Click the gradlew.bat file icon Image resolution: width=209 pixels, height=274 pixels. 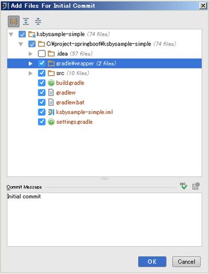pos(51,102)
